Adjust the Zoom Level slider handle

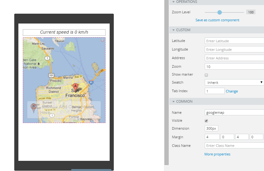(219, 12)
